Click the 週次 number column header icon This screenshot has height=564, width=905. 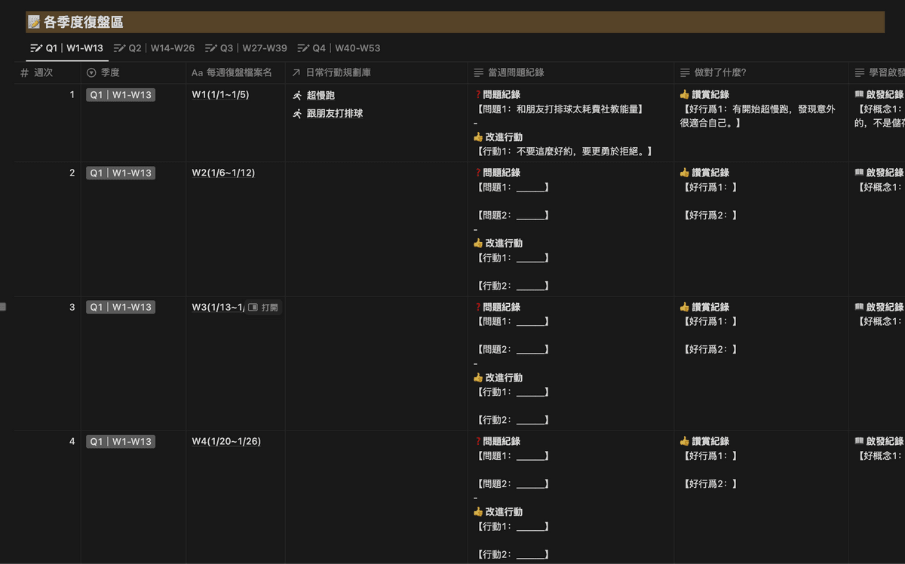[x=25, y=73]
